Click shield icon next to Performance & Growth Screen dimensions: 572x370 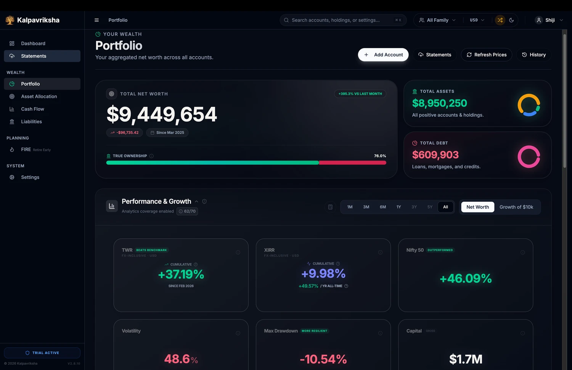point(204,201)
